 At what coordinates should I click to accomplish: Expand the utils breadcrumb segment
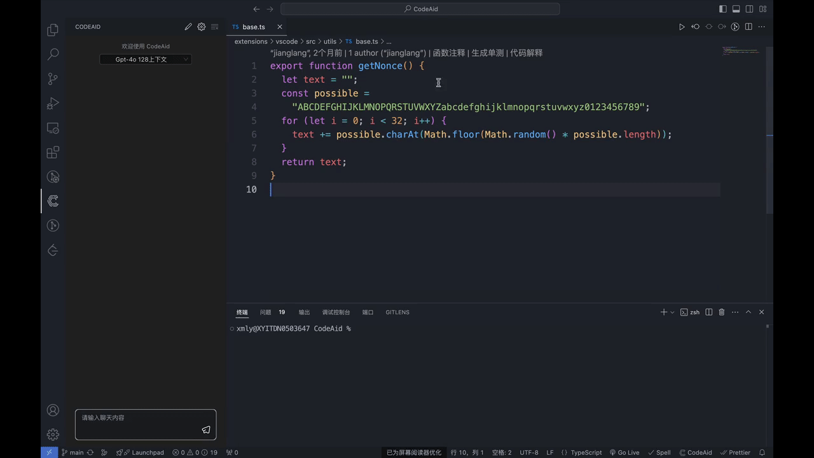click(329, 41)
